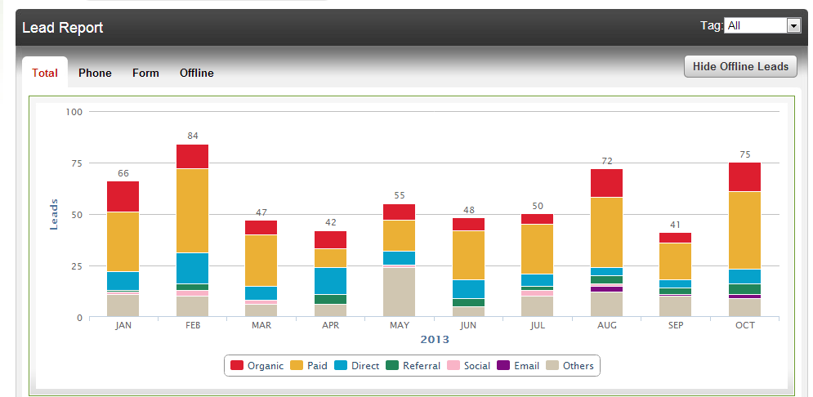Click the Paid segment of the SEP bar

coord(676,261)
